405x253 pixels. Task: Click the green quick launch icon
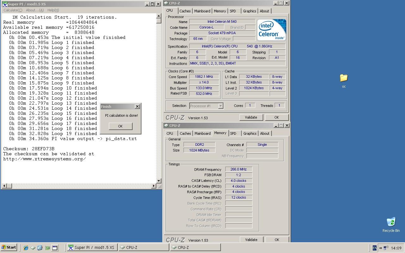tap(47, 248)
